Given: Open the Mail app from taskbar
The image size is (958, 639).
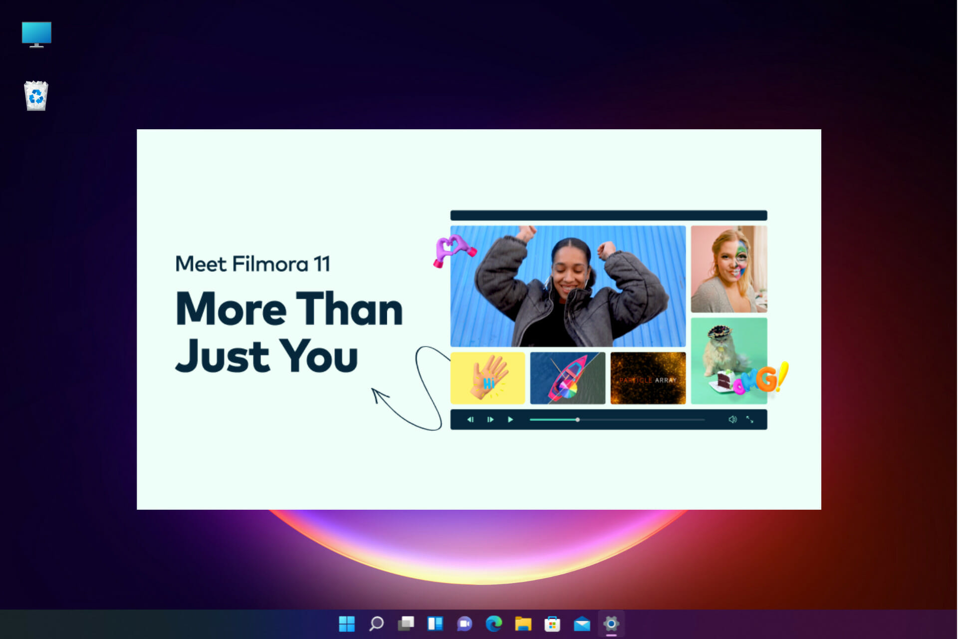Looking at the screenshot, I should [x=582, y=624].
